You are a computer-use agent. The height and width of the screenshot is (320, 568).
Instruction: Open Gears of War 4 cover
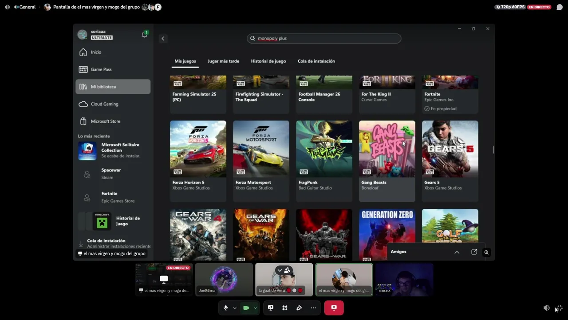point(198,235)
